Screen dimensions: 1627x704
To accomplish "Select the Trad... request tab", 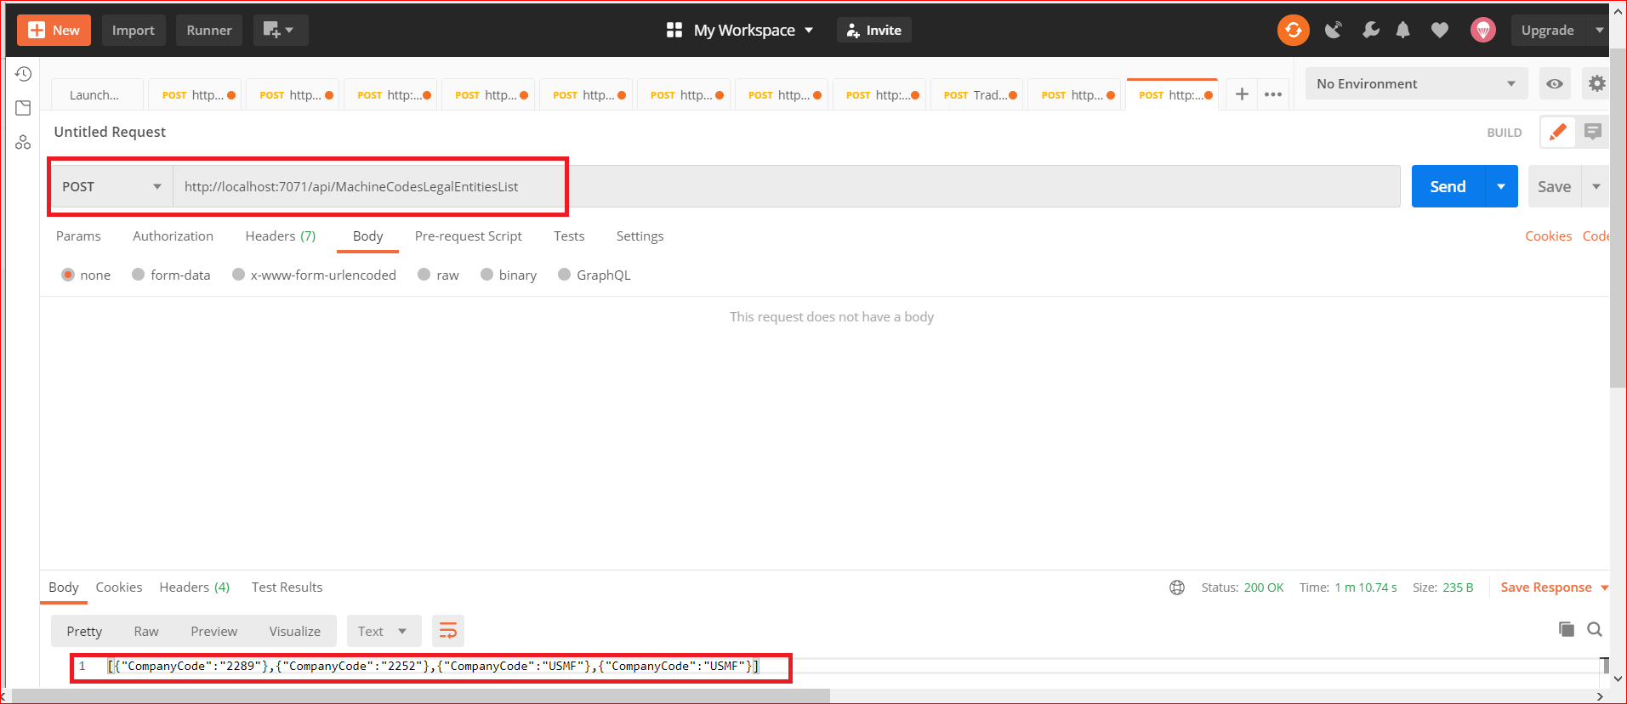I will [979, 94].
